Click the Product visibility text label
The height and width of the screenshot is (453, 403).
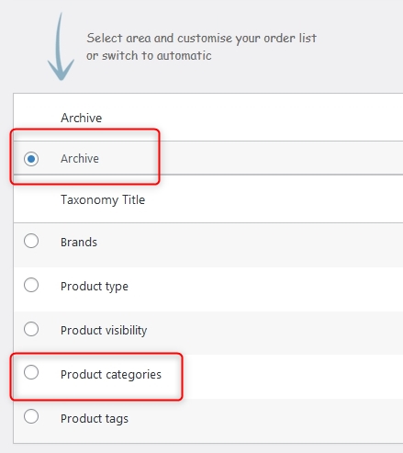click(x=104, y=331)
